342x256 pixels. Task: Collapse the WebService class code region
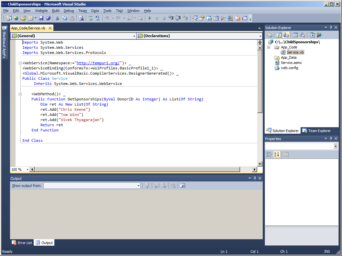tap(20, 63)
